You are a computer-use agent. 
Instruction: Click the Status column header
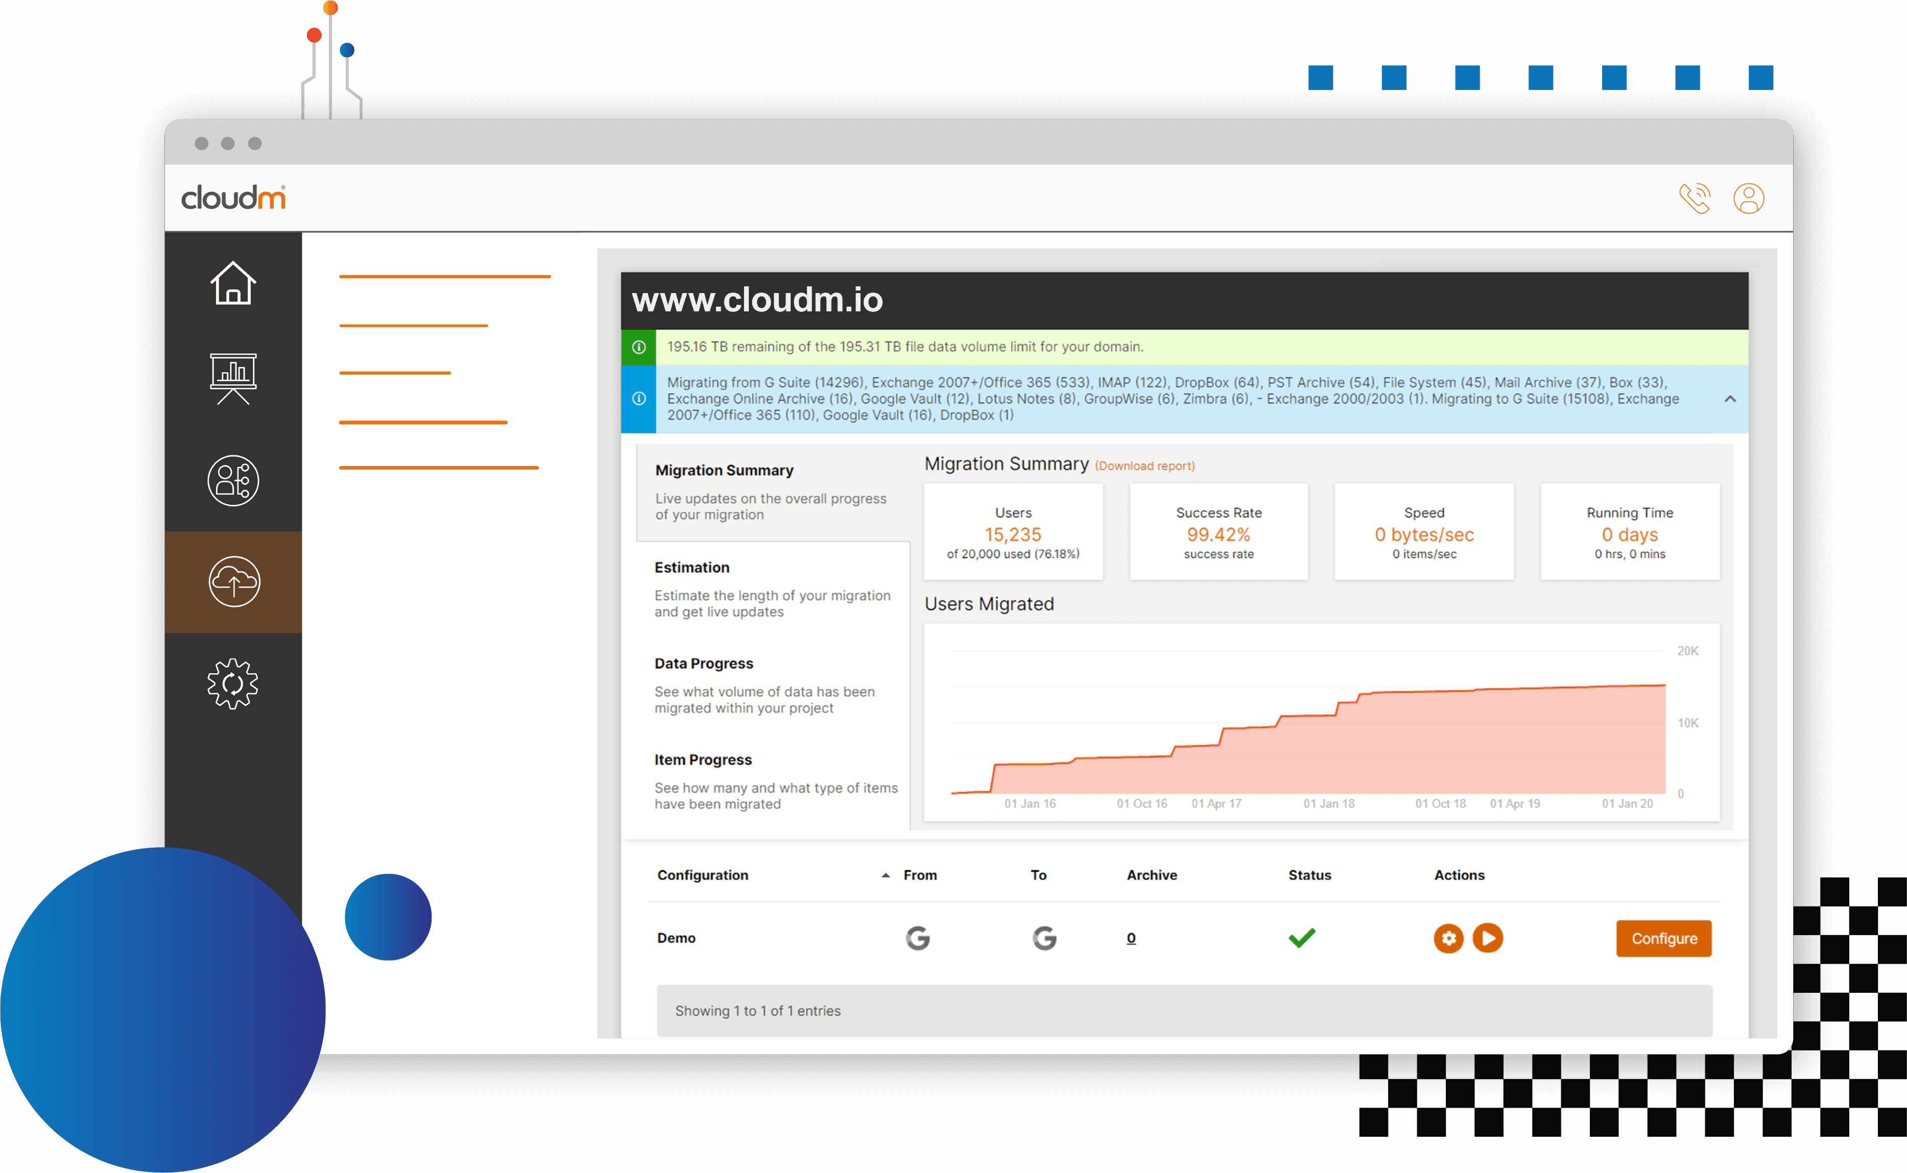[1309, 875]
